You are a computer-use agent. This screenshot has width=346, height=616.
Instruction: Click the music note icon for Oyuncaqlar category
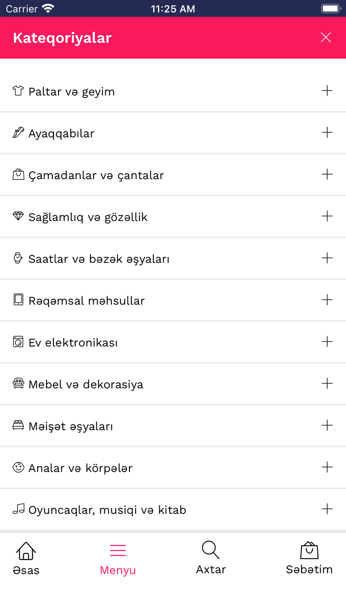click(x=18, y=509)
